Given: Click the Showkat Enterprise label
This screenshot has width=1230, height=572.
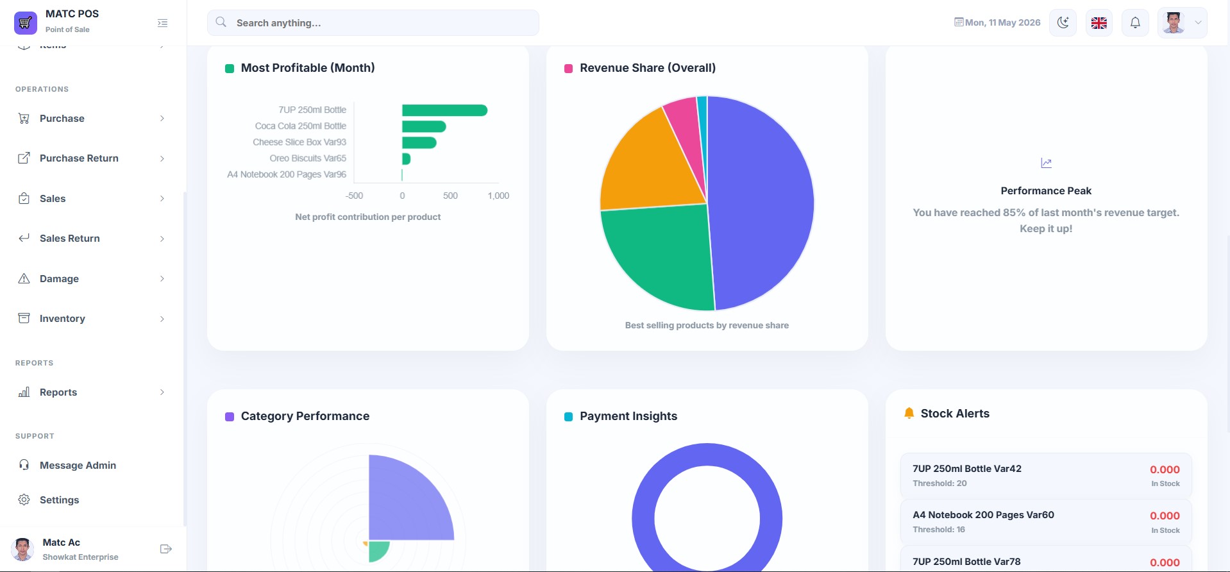Looking at the screenshot, I should coord(80,557).
